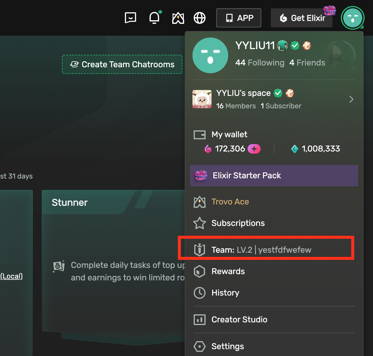Open Subscriptions menu item
373x356 pixels.
(238, 223)
